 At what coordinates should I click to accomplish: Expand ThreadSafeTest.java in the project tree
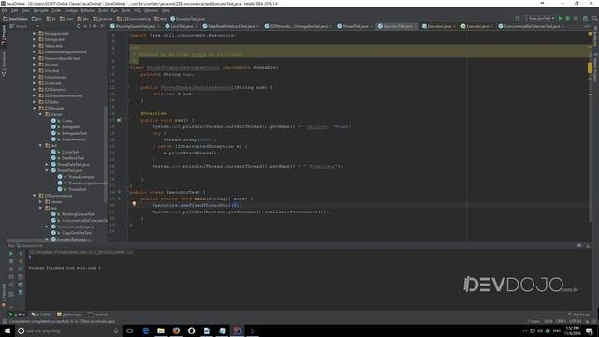click(x=47, y=165)
